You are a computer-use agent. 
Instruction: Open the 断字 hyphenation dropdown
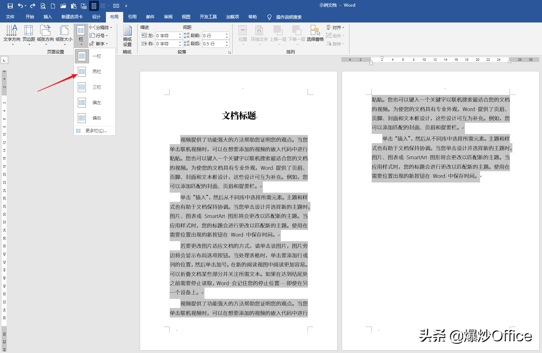pos(99,44)
